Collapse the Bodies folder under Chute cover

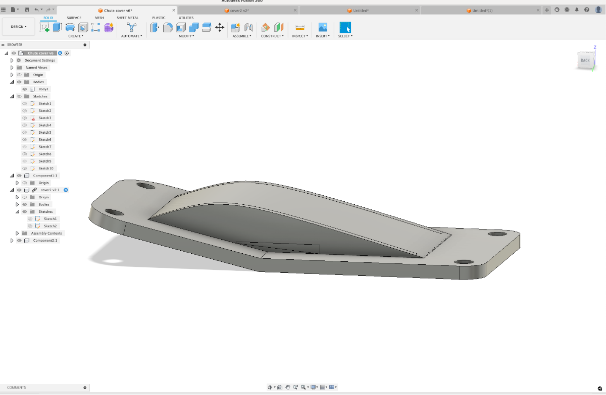click(12, 82)
